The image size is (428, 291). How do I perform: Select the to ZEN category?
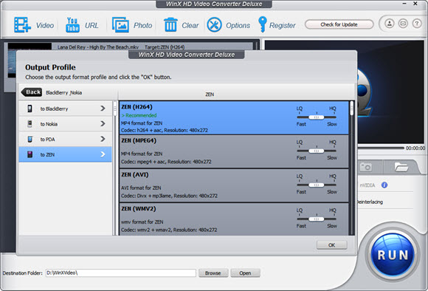point(66,154)
